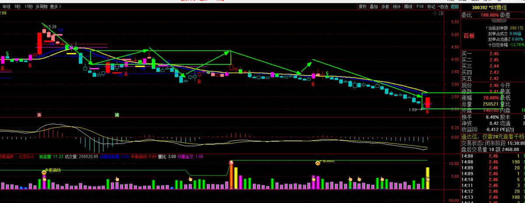Click the last red candlestick on chart

point(427,103)
